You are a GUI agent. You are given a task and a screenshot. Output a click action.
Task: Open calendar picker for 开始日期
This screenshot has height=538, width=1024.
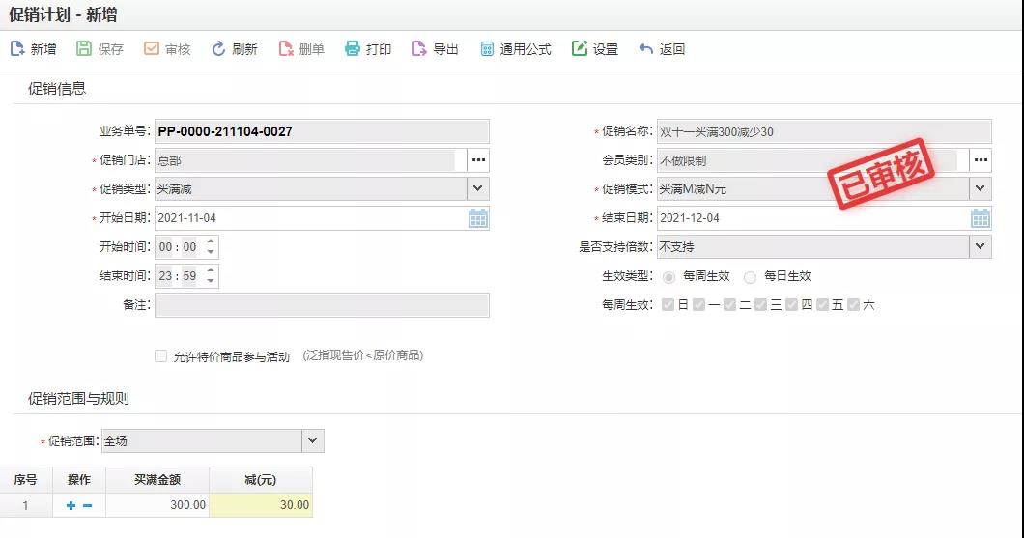click(x=478, y=218)
